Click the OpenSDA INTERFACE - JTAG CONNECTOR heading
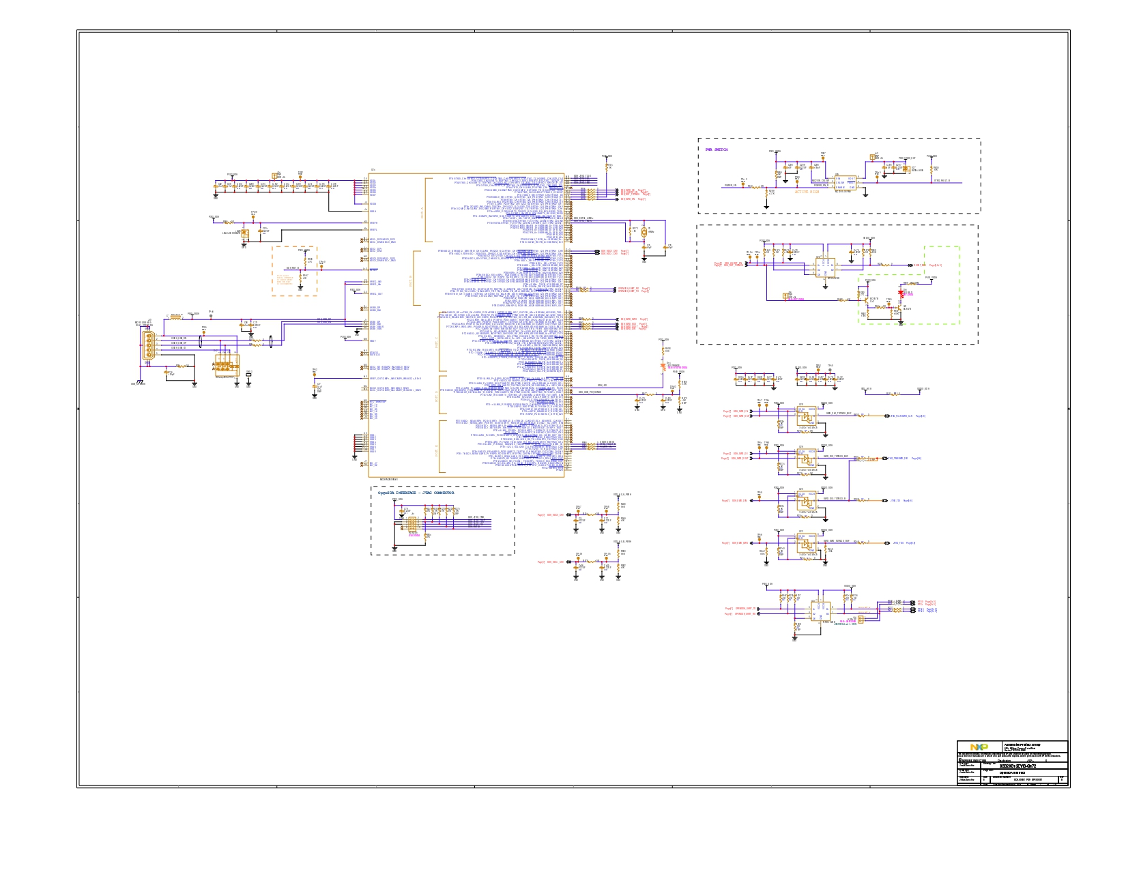Image resolution: width=1126 pixels, height=870 pixels. pos(416,493)
